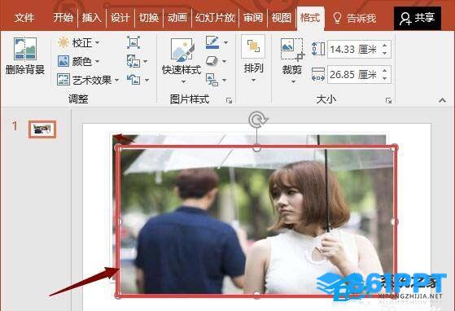Switch to the Insert (插入) tab
The width and height of the screenshot is (455, 311).
pyautogui.click(x=91, y=18)
